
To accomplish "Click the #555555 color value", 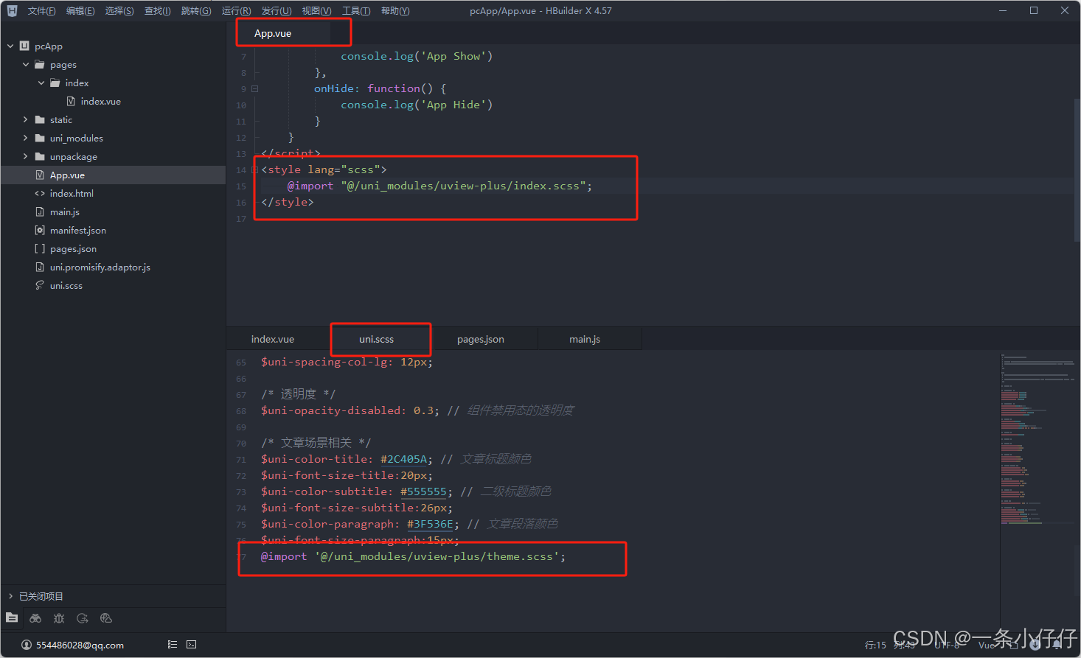I will (424, 491).
